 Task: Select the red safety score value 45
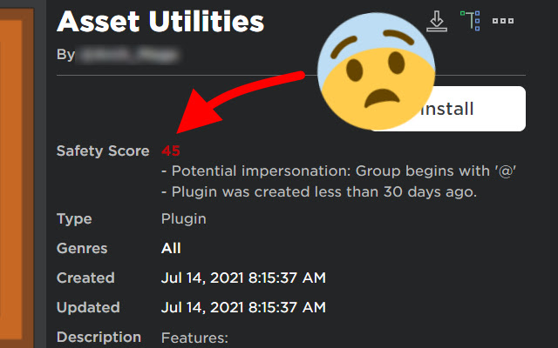(x=171, y=151)
